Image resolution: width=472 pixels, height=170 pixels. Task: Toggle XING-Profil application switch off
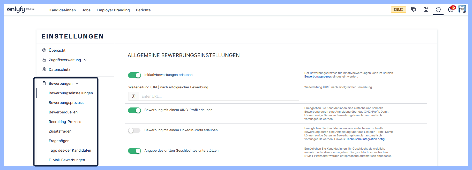(134, 110)
